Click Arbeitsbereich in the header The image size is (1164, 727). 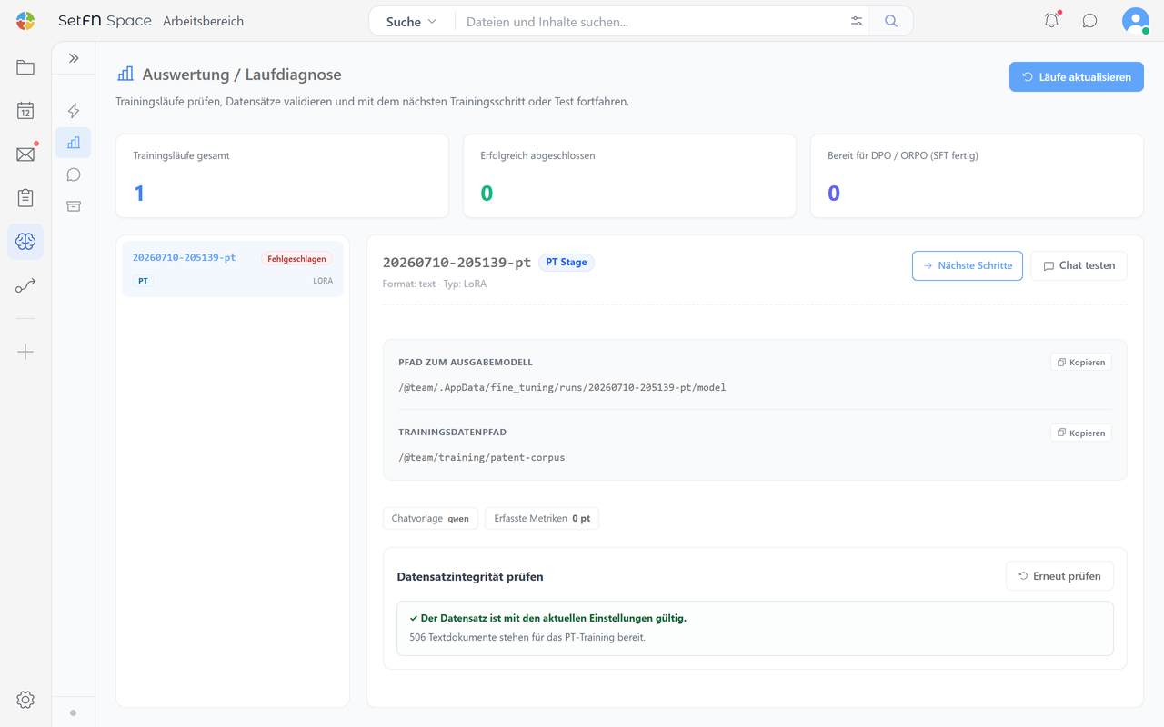(x=204, y=21)
